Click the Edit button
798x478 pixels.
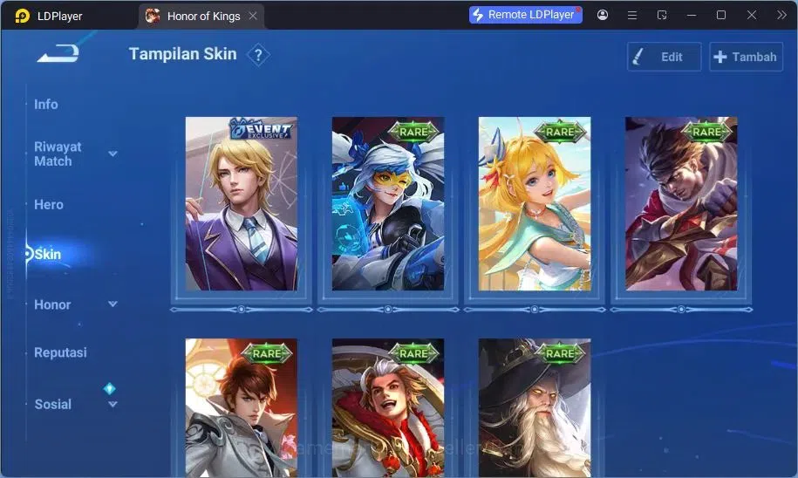[x=665, y=57]
